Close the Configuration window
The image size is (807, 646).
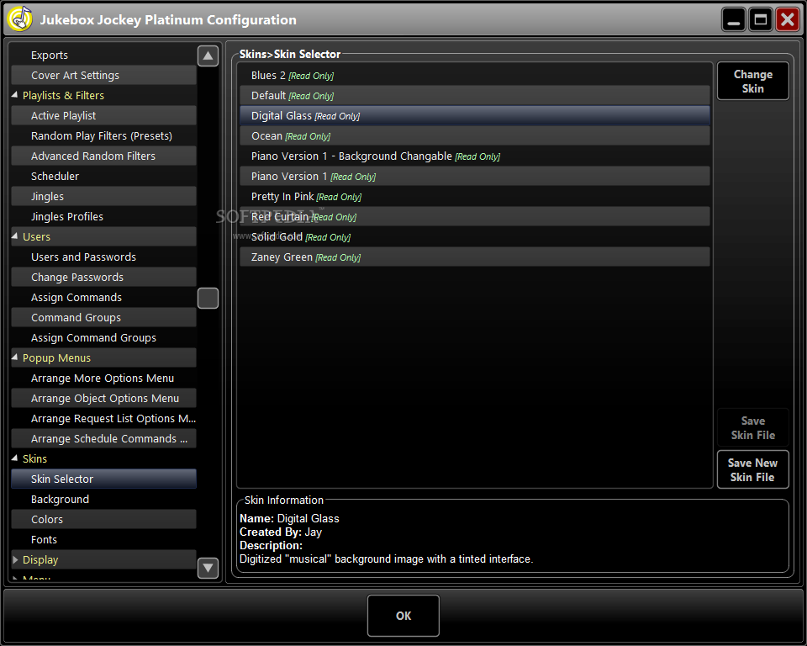click(788, 19)
